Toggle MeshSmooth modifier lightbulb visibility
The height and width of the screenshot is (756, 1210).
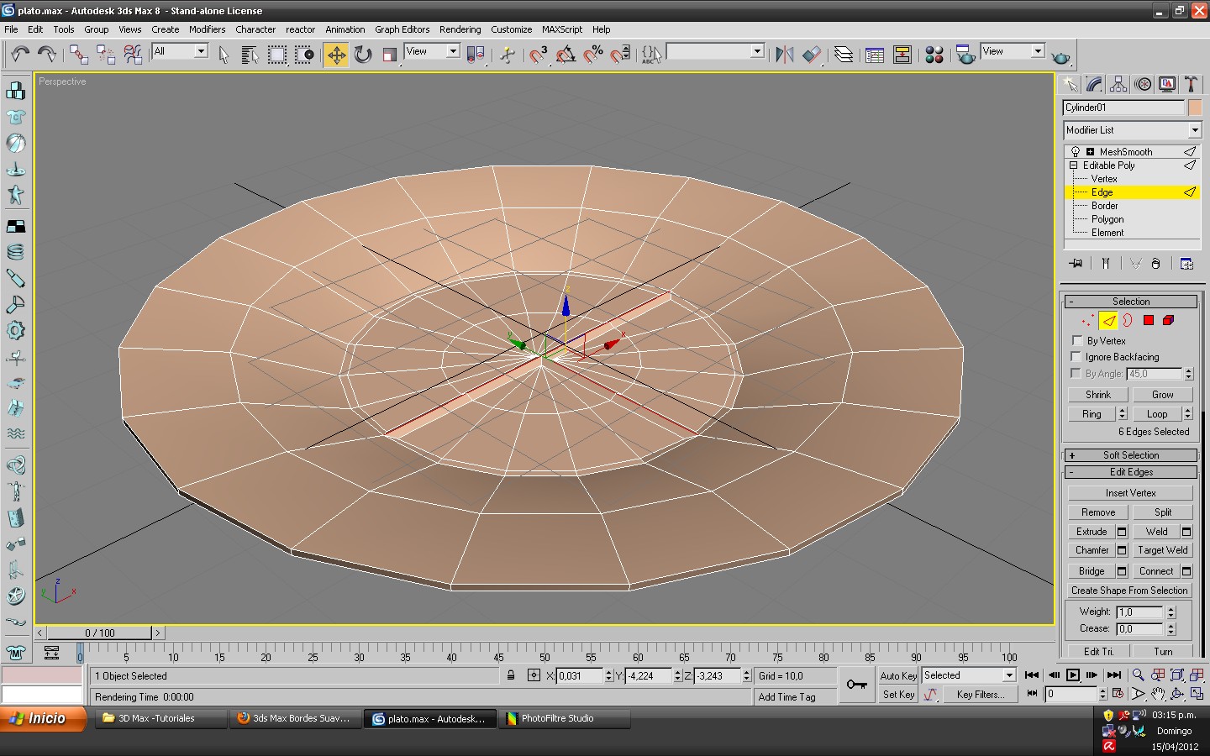[x=1076, y=152]
